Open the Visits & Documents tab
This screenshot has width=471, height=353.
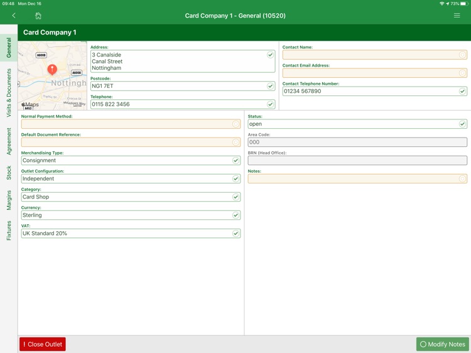9,93
